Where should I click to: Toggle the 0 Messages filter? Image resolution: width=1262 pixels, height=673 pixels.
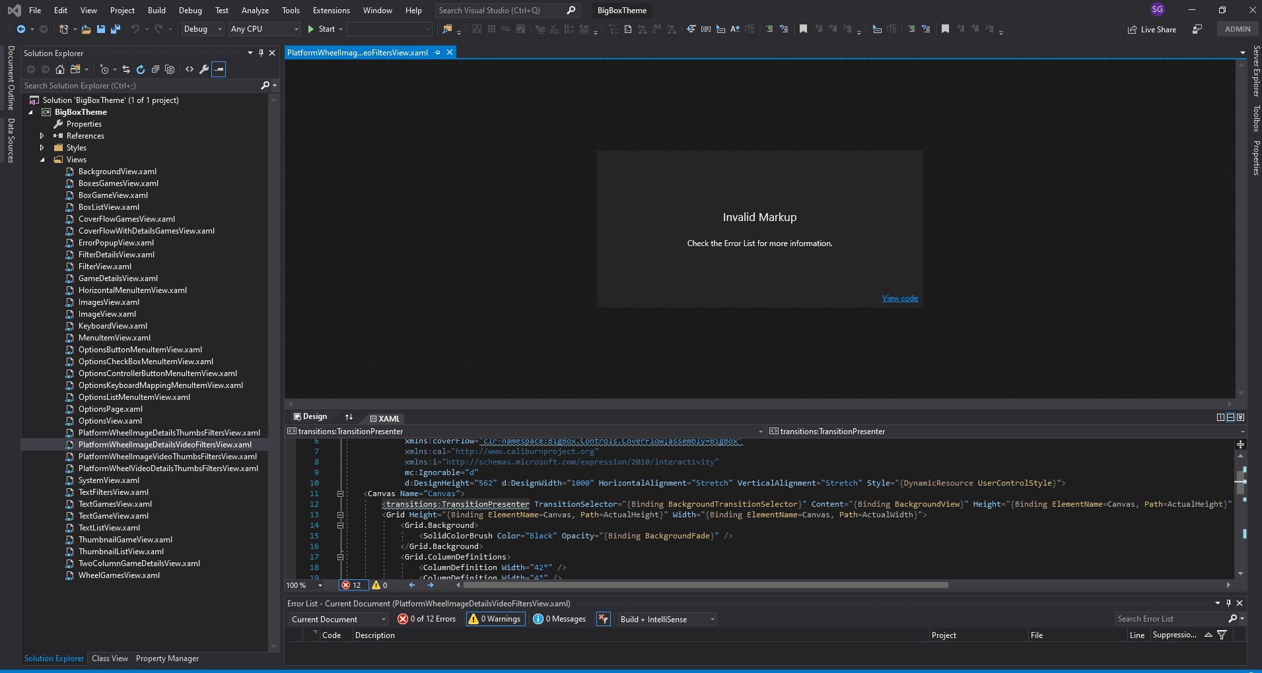(x=559, y=619)
